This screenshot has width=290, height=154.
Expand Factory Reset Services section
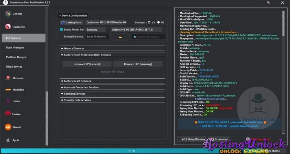point(112,81)
